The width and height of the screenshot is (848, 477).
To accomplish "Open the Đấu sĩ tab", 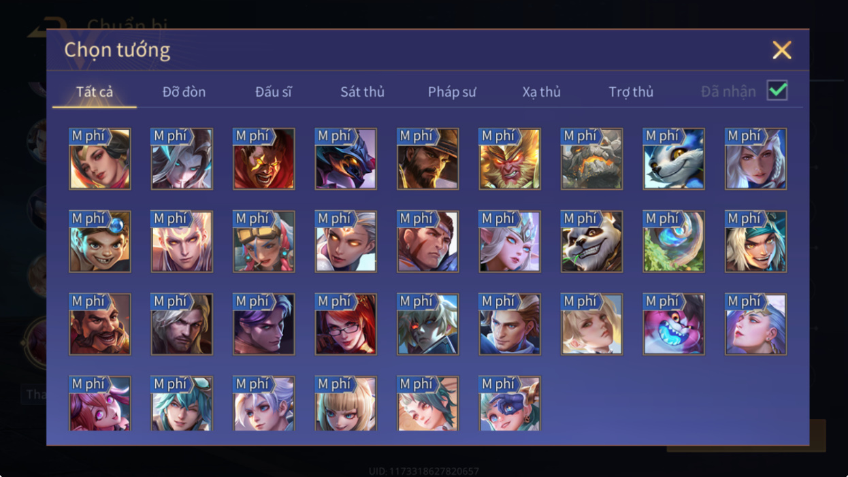I will pos(274,92).
